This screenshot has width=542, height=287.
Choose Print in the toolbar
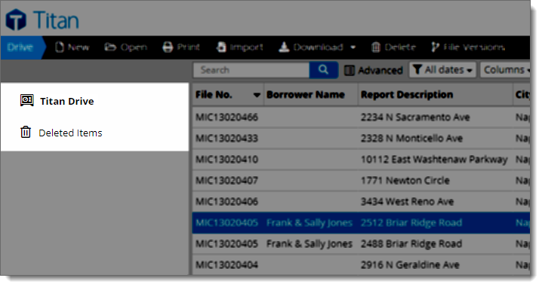click(x=189, y=47)
